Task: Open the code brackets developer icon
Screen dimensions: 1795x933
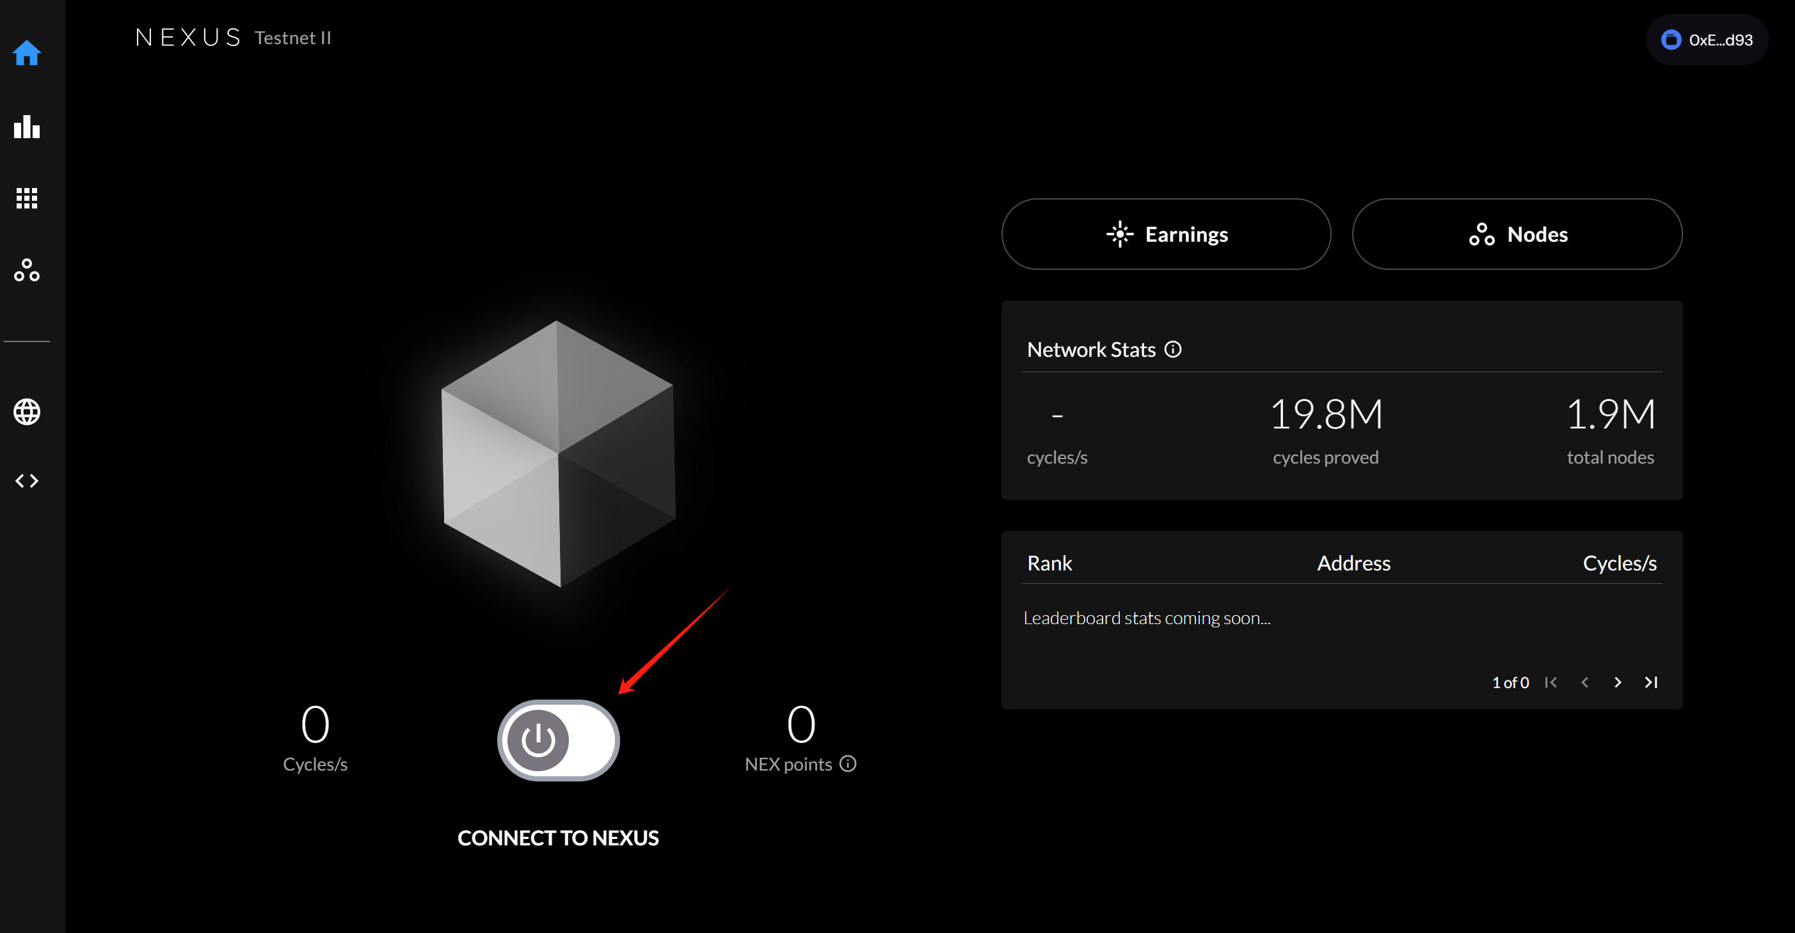Action: point(26,481)
